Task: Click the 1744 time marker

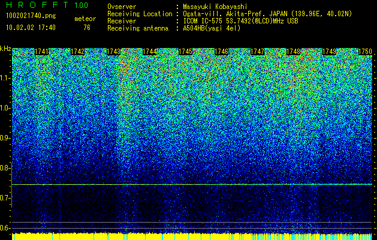Action: click(150, 52)
